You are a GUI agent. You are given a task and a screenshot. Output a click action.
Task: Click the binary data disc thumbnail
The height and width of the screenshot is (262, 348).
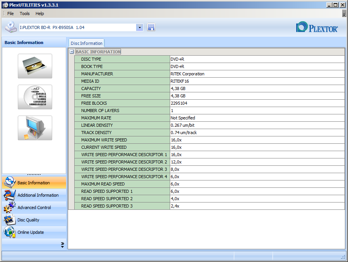(35, 97)
